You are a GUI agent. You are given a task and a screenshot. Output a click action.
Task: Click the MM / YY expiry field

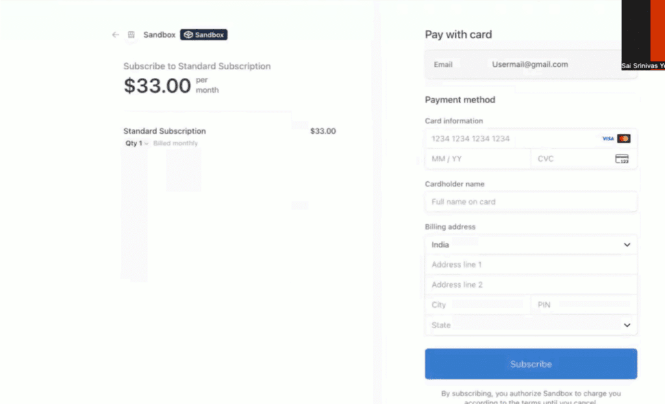[x=477, y=159]
